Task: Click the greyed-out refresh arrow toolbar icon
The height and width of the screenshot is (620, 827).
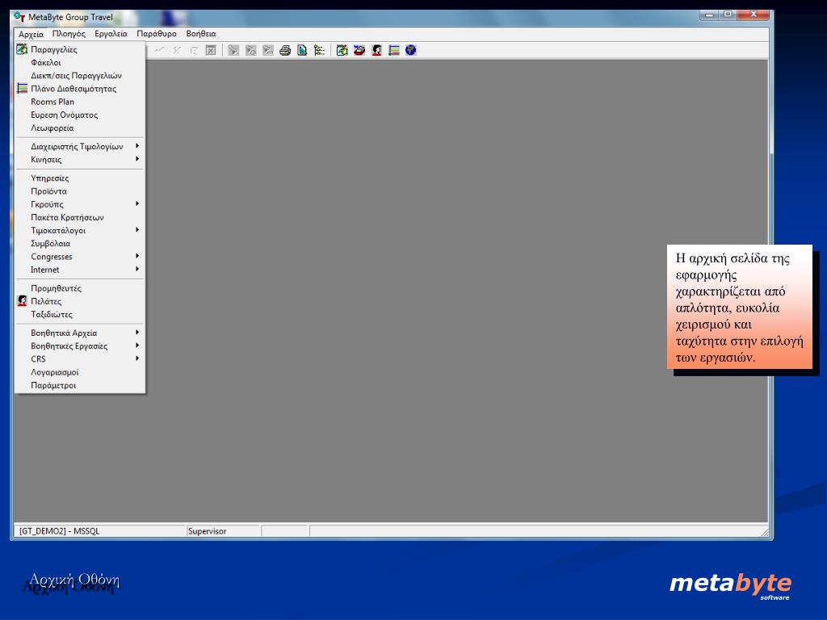Action: [x=194, y=51]
